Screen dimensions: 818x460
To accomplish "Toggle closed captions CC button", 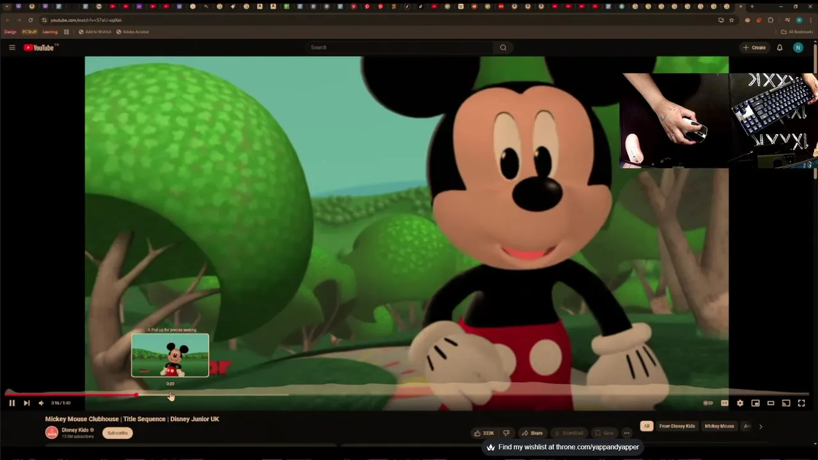I will (725, 403).
